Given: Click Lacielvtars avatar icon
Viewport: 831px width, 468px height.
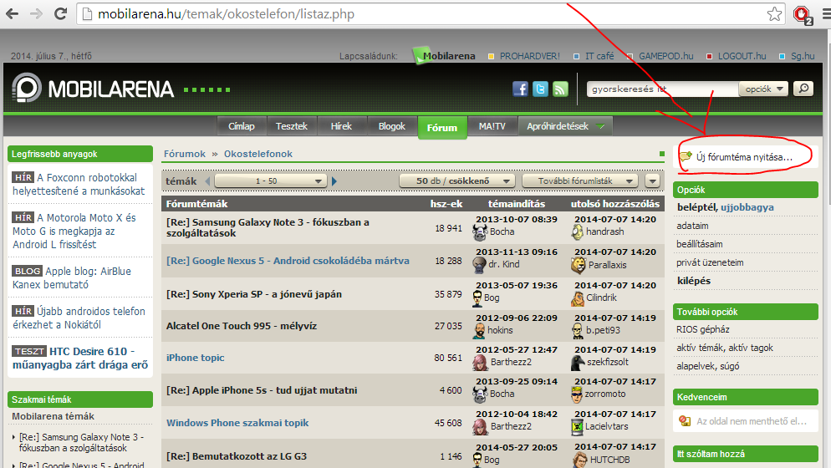Looking at the screenshot, I should (x=577, y=427).
